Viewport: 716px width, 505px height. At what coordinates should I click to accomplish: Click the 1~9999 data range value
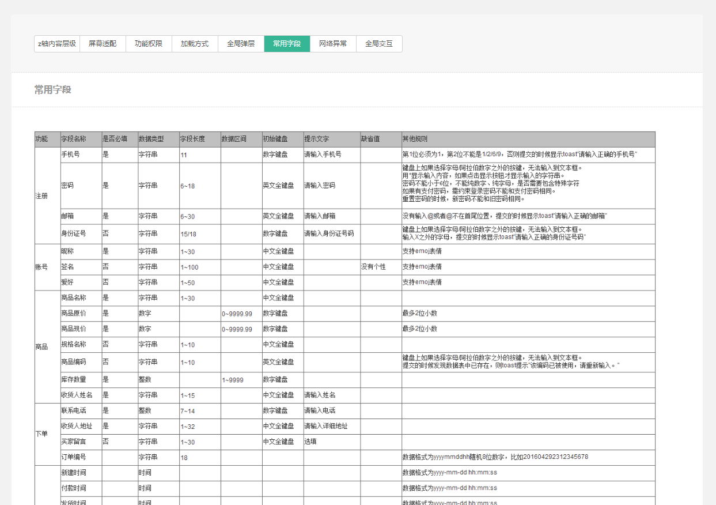click(241, 380)
